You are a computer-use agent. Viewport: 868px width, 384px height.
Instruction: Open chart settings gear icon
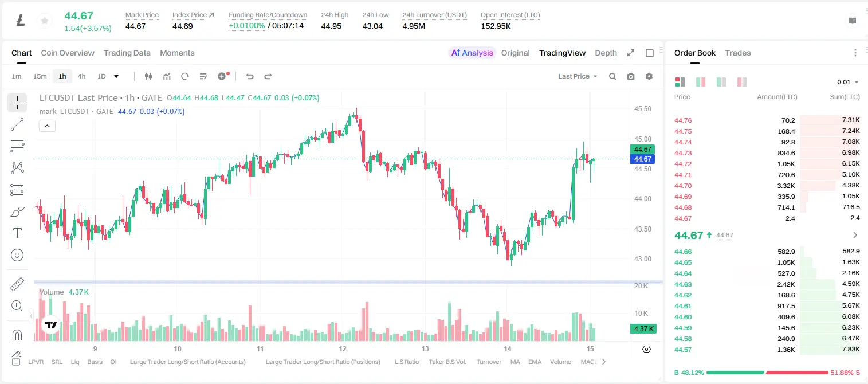coord(649,76)
